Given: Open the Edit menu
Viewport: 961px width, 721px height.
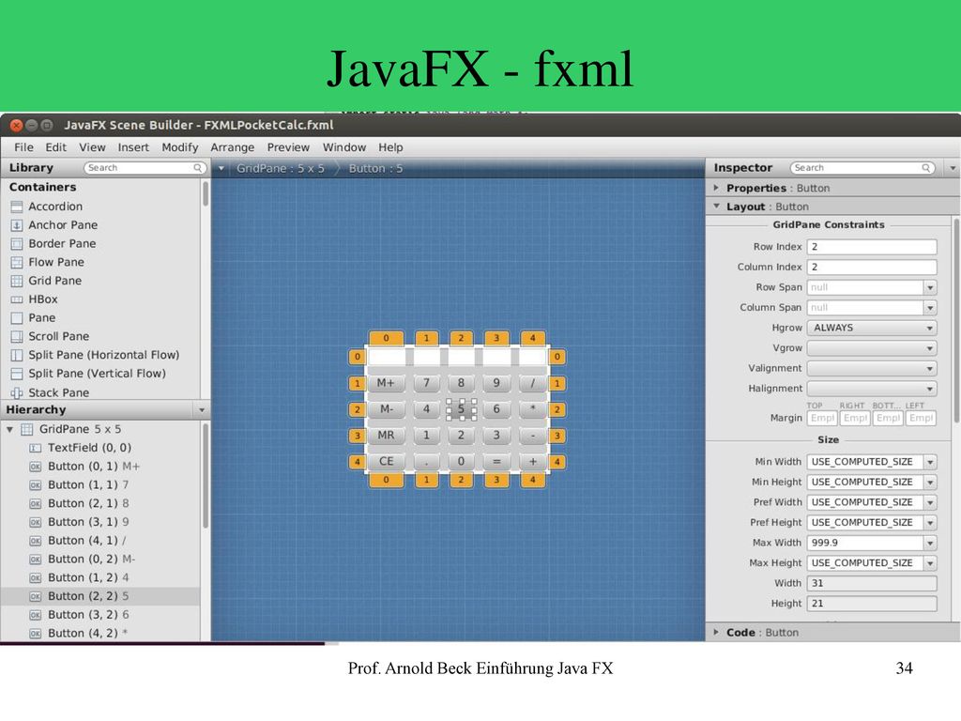Looking at the screenshot, I should pyautogui.click(x=55, y=147).
